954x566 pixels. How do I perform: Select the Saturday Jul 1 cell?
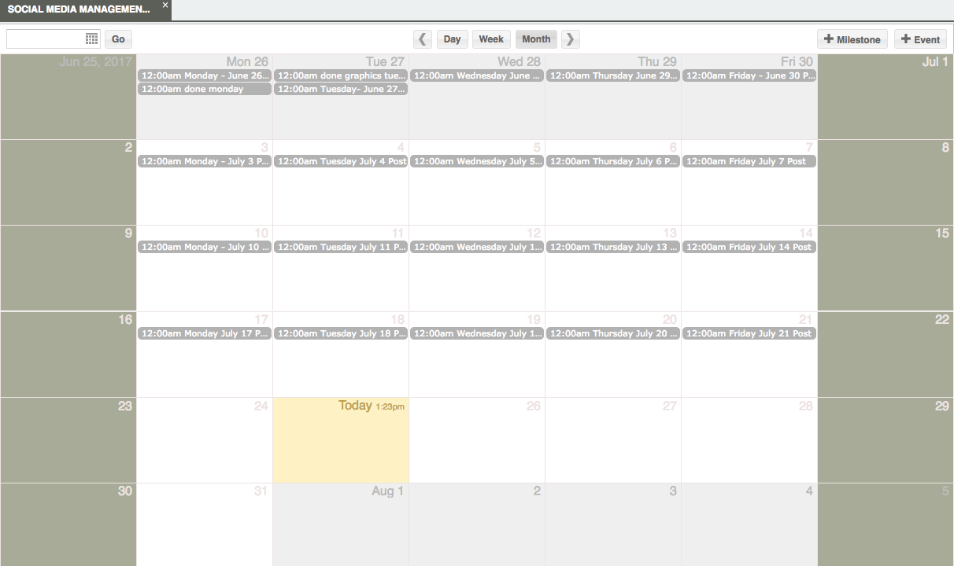[x=886, y=97]
